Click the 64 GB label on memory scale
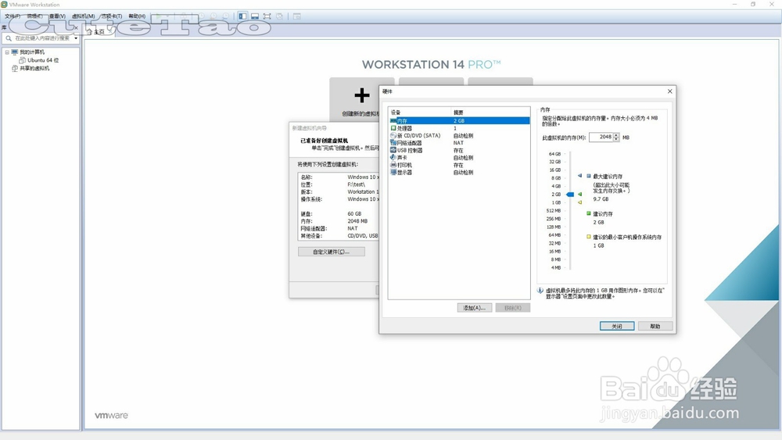The height and width of the screenshot is (440, 782). [554, 154]
